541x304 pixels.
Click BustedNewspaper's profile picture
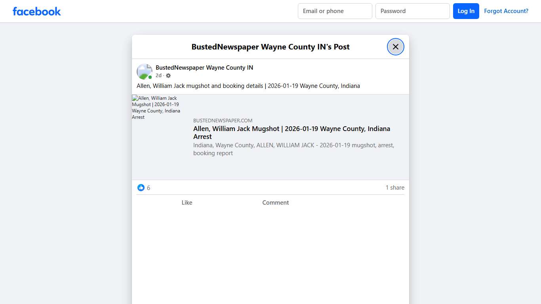(x=144, y=71)
